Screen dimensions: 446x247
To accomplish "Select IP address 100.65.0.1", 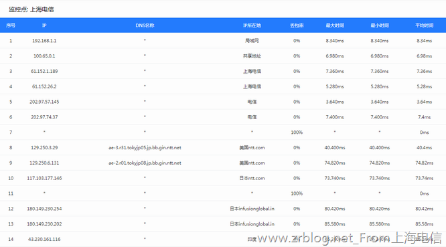I will [x=44, y=56].
